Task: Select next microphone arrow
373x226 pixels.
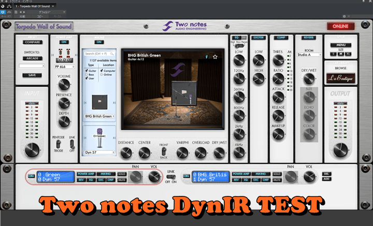Action: tap(114, 138)
